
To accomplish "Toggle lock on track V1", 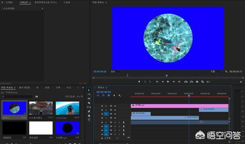I will (102, 118).
